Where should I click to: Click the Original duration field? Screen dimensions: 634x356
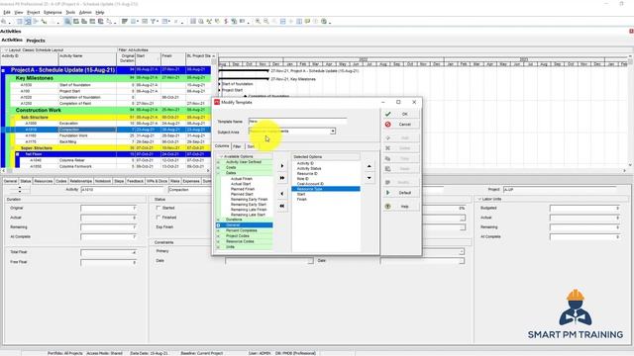(108, 209)
